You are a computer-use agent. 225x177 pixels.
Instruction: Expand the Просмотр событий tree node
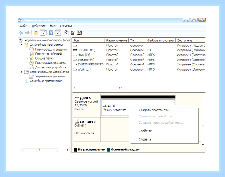pyautogui.click(x=27, y=54)
